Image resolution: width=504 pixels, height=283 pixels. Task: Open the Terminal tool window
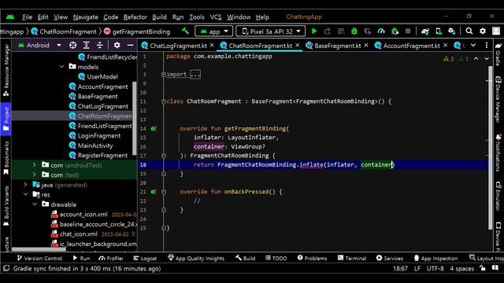click(352, 258)
